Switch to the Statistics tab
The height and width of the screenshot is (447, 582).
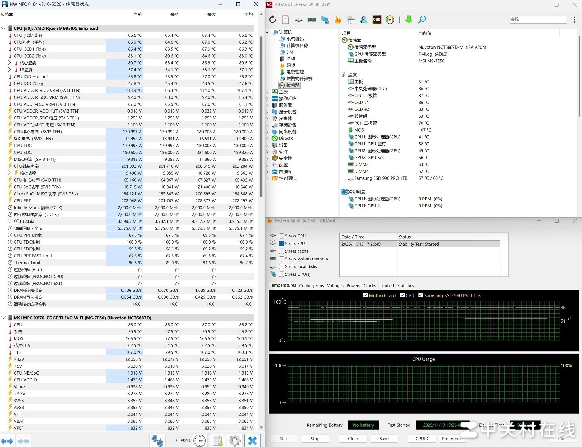pyautogui.click(x=405, y=285)
